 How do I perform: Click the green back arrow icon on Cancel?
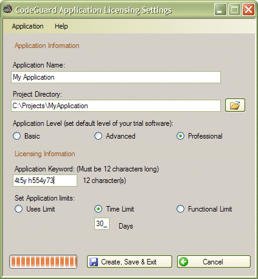point(184,261)
